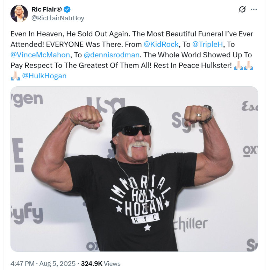
Task: Click the tweet text starting 'Even In Heaven'
Action: pyautogui.click(x=132, y=55)
